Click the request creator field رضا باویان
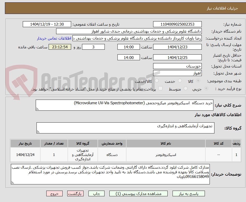 click(x=137, y=39)
